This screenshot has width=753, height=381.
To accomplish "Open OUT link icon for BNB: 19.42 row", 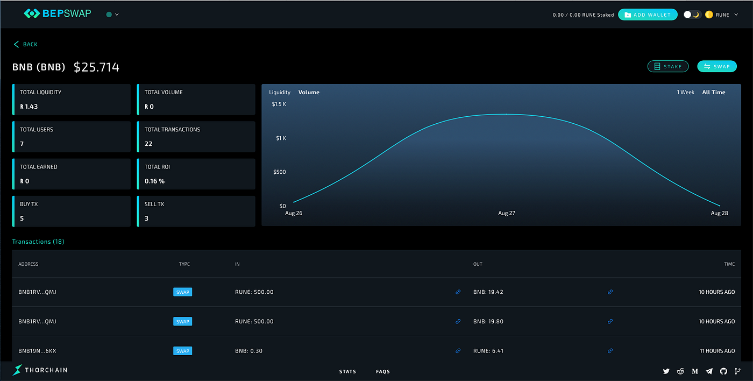I will [x=610, y=292].
